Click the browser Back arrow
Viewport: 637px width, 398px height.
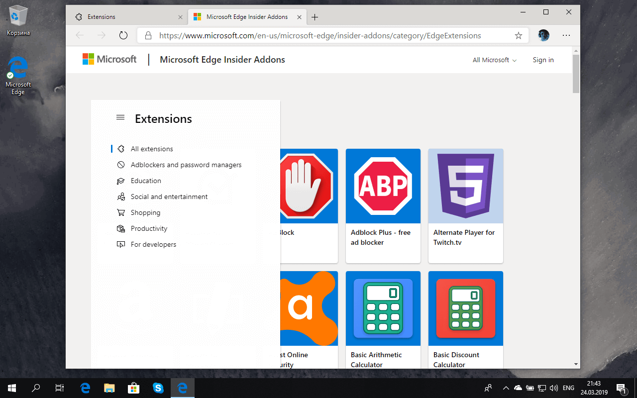[x=80, y=35]
